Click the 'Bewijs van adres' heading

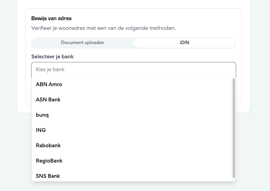(x=51, y=18)
